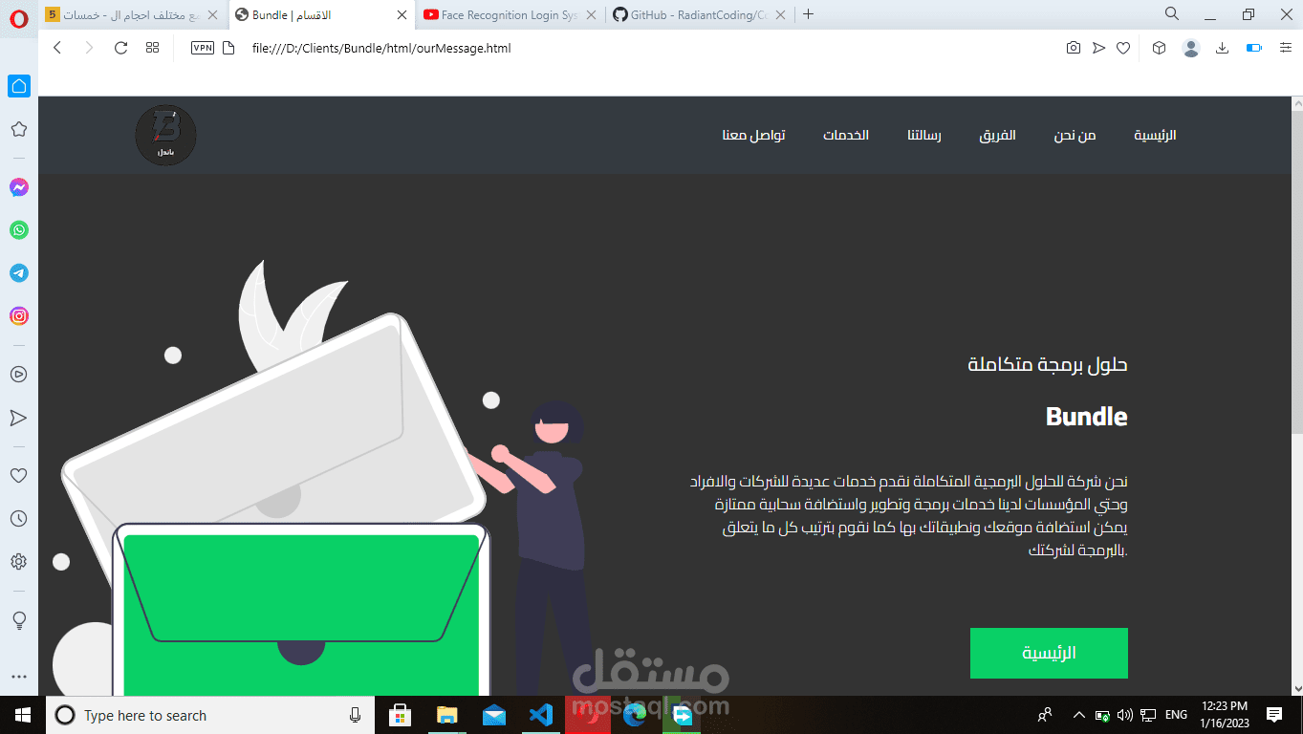
Task: Open الرئيسية in the site navbar
Action: pos(1155,135)
